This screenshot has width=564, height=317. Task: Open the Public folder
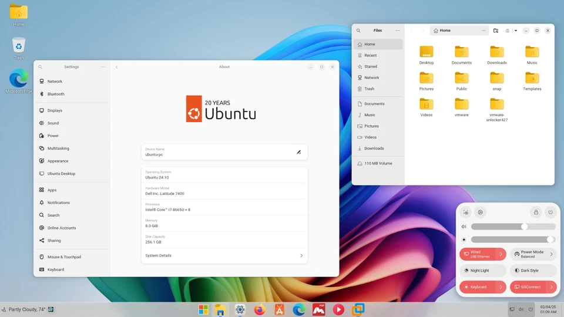click(x=462, y=81)
